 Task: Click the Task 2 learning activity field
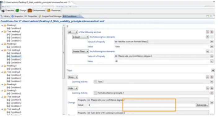(x=151, y=82)
